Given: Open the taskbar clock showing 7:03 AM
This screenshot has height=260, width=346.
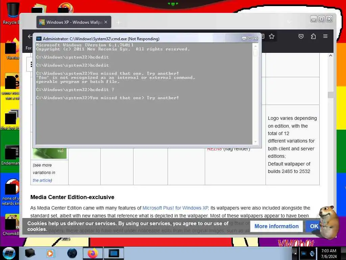Looking at the screenshot, I should 329,254.
